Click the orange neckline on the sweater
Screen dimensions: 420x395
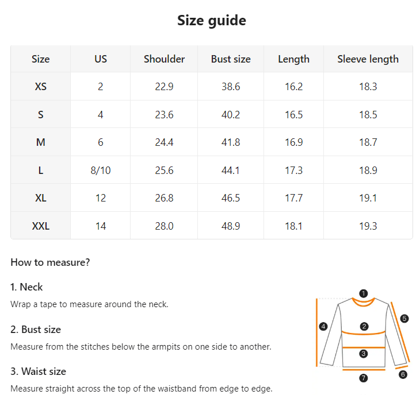pos(363,303)
